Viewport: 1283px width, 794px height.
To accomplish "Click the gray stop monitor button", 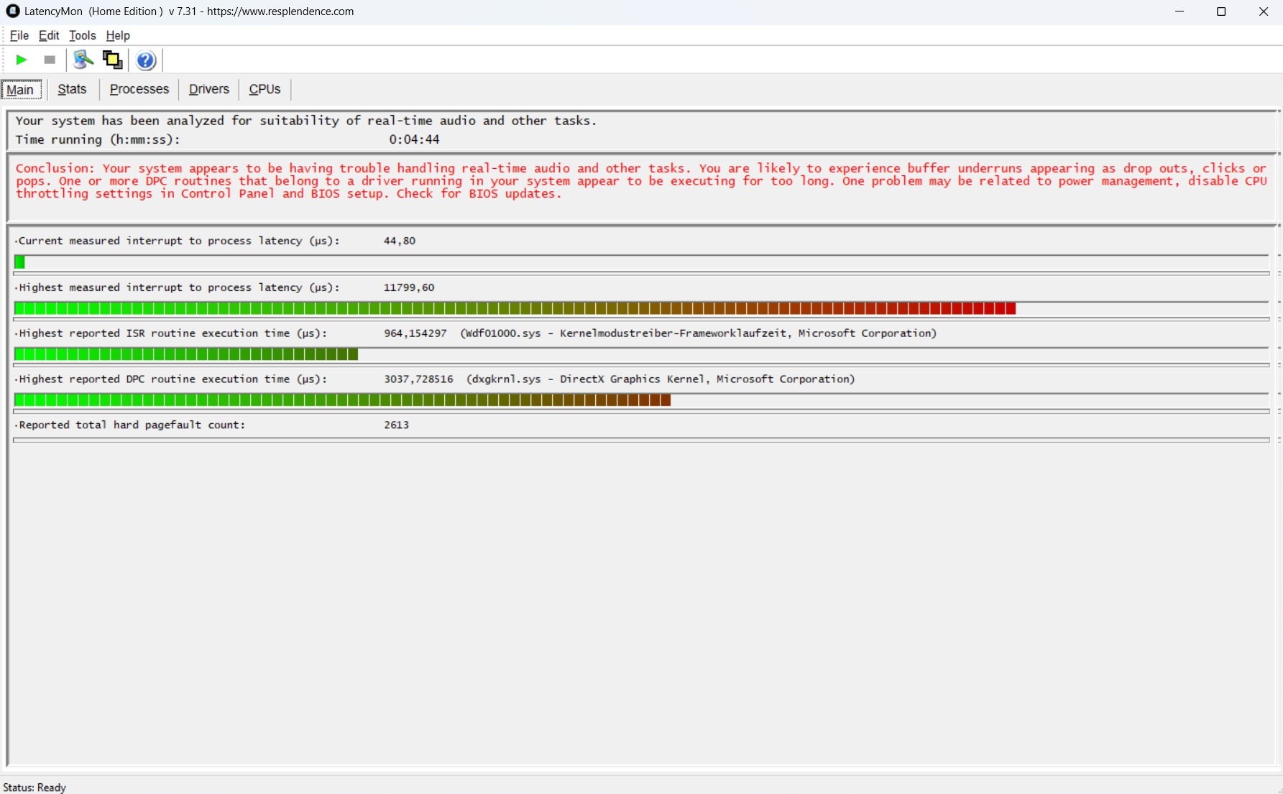I will [x=50, y=60].
